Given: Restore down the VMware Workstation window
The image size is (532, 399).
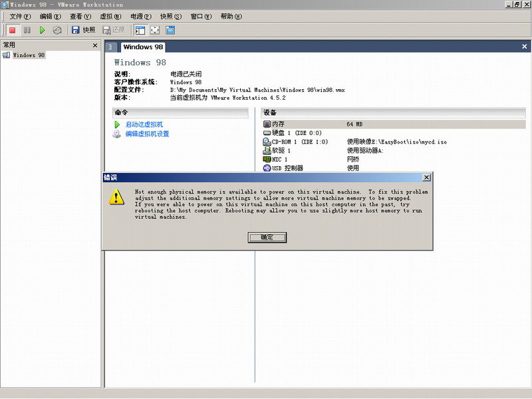Looking at the screenshot, I should [517, 5].
